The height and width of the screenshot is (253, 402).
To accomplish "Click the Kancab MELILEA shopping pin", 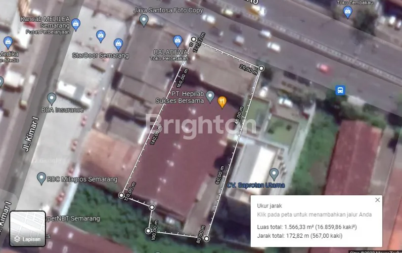I will (75, 23).
